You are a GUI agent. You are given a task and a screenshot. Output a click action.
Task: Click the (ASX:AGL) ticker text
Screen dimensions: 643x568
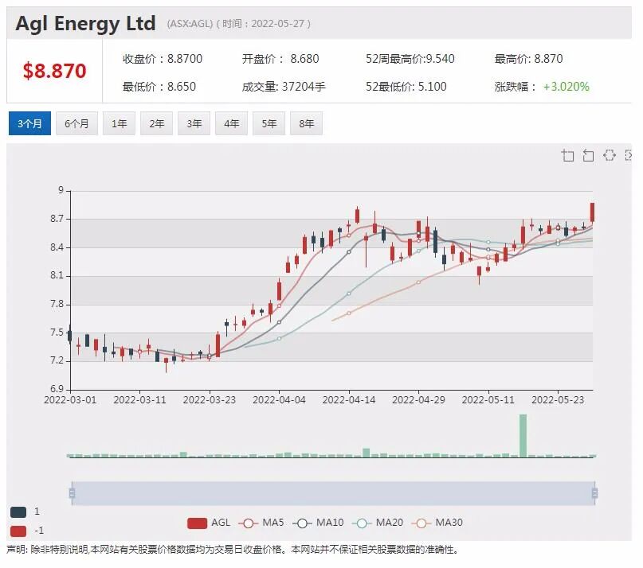[x=190, y=24]
